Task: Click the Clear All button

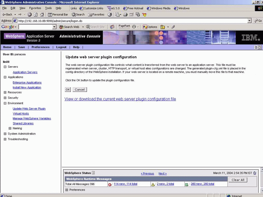Action: (238, 180)
